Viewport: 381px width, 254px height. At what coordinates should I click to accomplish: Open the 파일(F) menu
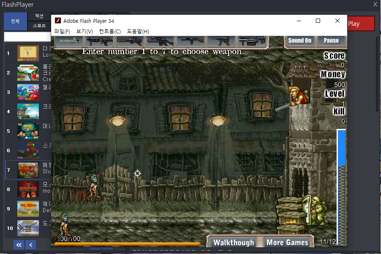pos(62,32)
